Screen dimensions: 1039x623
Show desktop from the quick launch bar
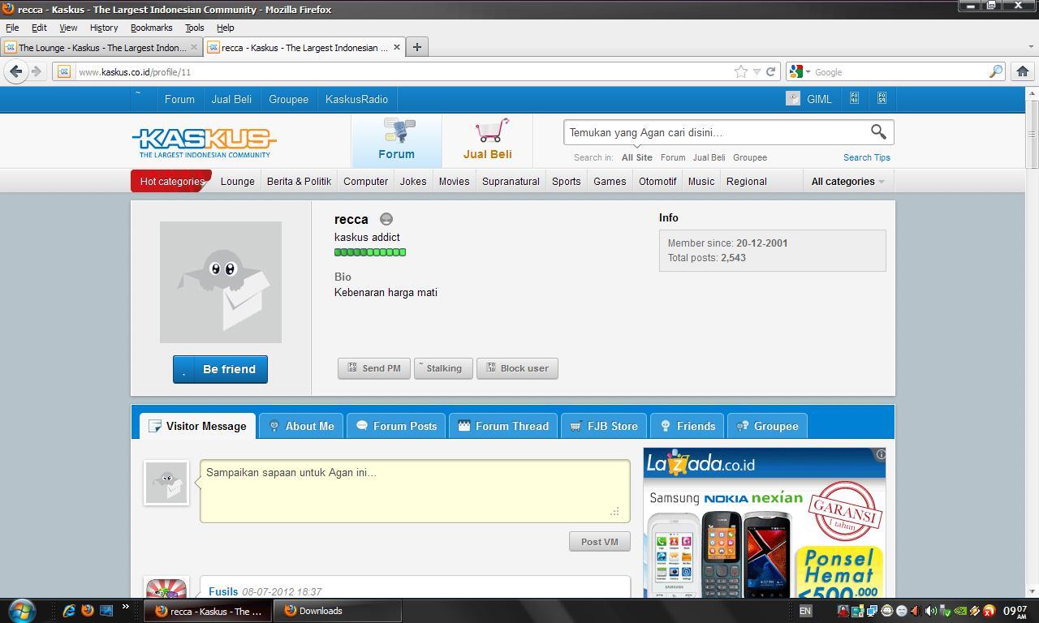coord(106,610)
